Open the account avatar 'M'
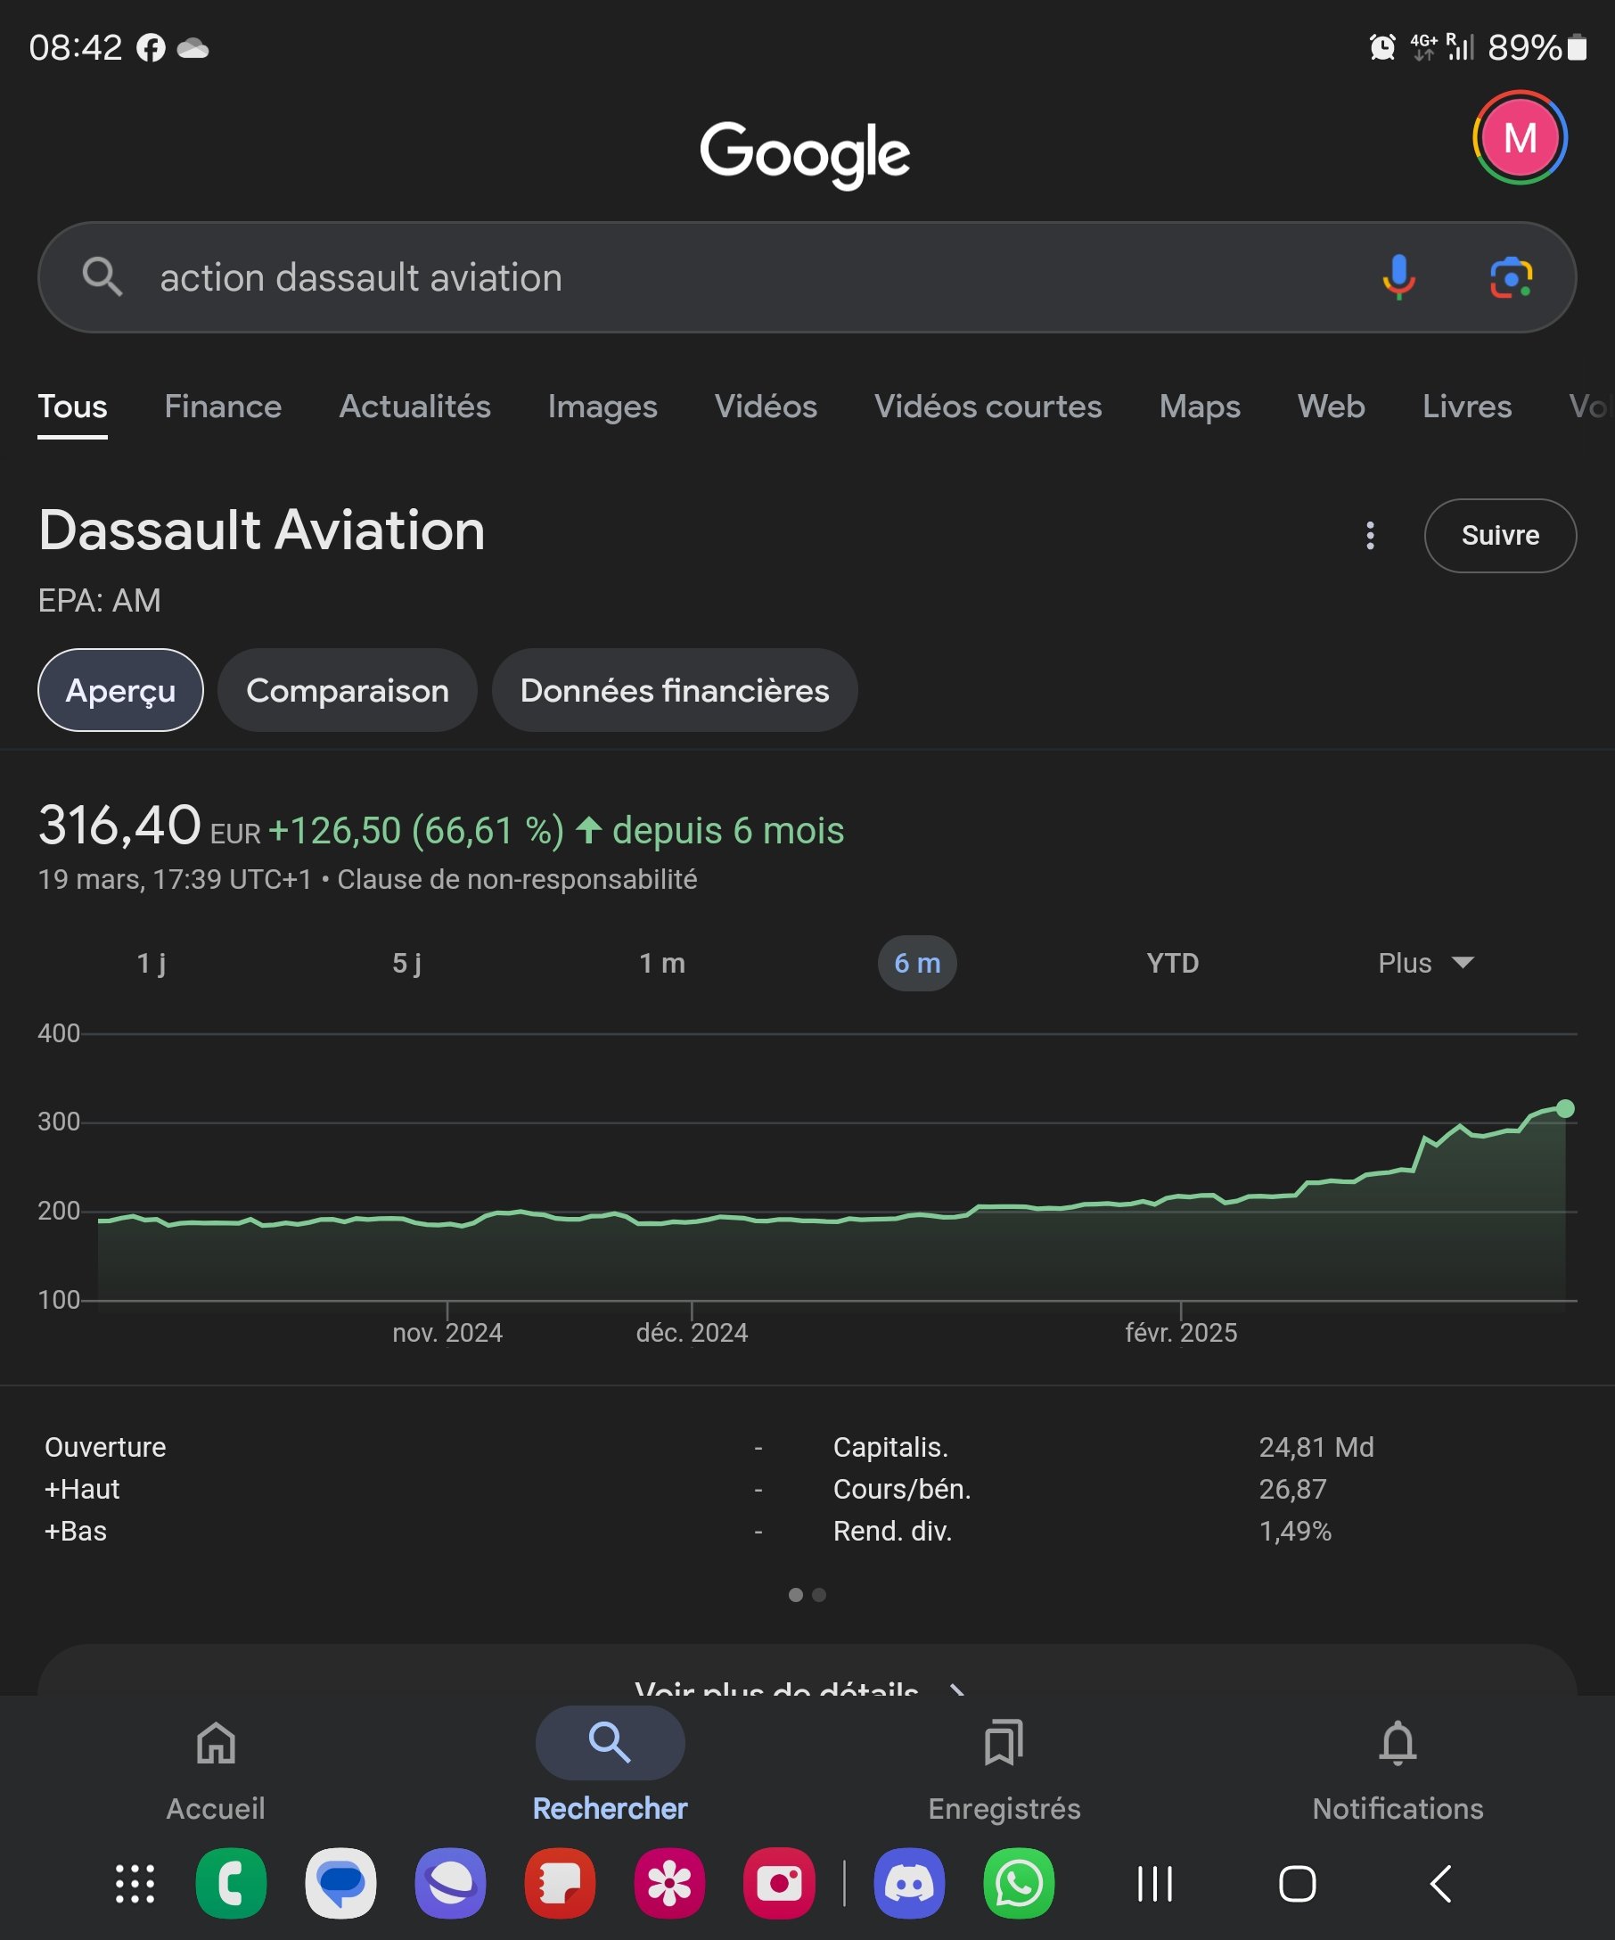The width and height of the screenshot is (1615, 1940). pyautogui.click(x=1519, y=137)
